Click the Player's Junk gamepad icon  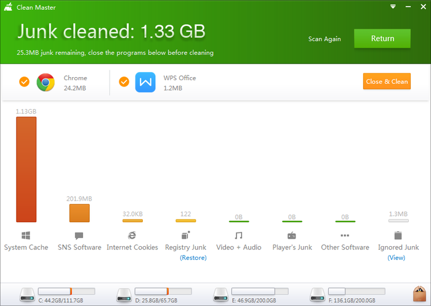[x=292, y=235]
